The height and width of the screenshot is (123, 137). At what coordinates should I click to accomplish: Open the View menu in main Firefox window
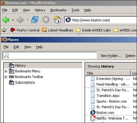[26, 10]
